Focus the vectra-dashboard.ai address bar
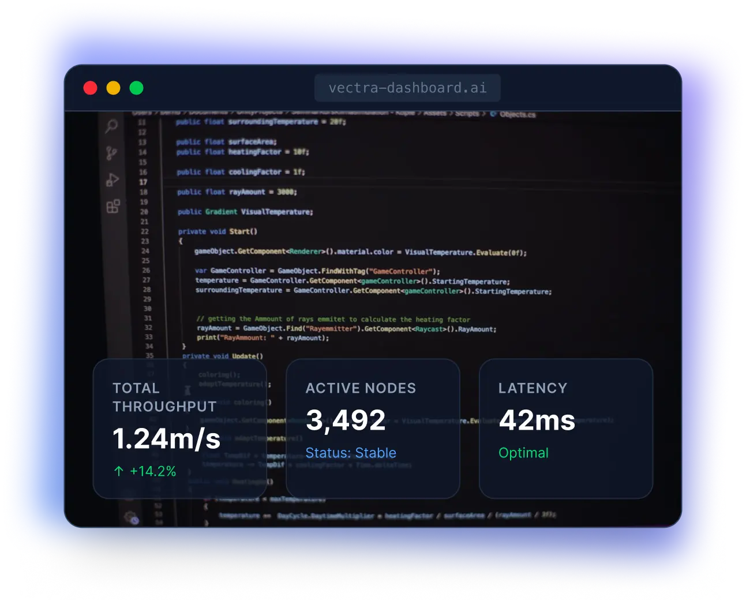This screenshot has height=601, width=746. (407, 88)
